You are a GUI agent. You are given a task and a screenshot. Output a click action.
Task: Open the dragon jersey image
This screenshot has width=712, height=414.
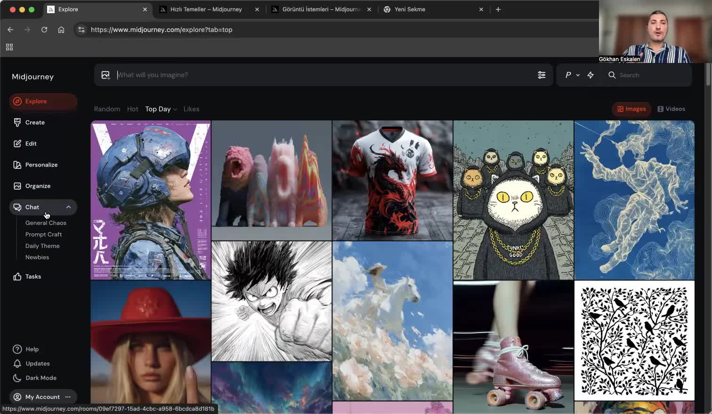[x=392, y=181]
